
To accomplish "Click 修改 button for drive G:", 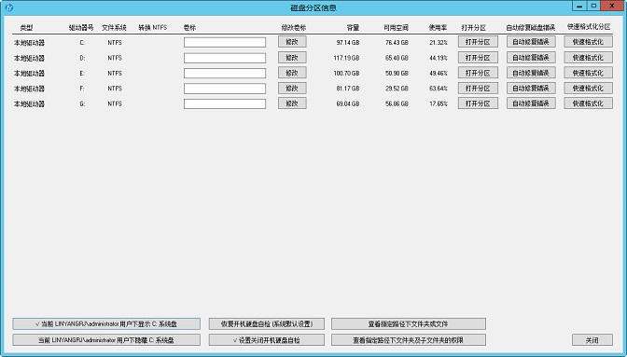I will click(292, 103).
